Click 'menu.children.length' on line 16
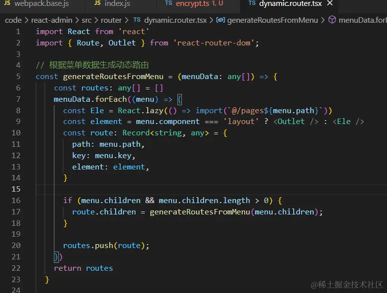 click(x=204, y=201)
